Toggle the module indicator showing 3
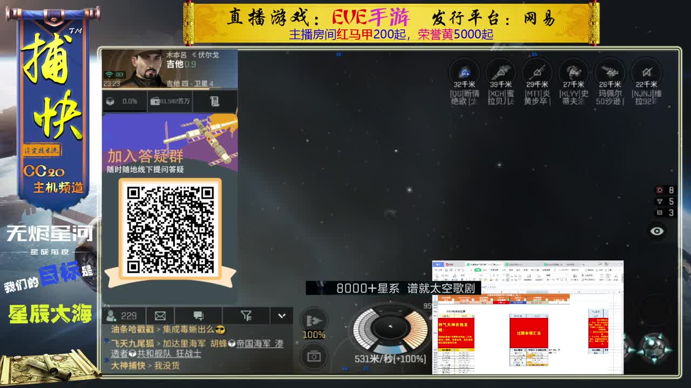This screenshot has height=388, width=691. 661,212
